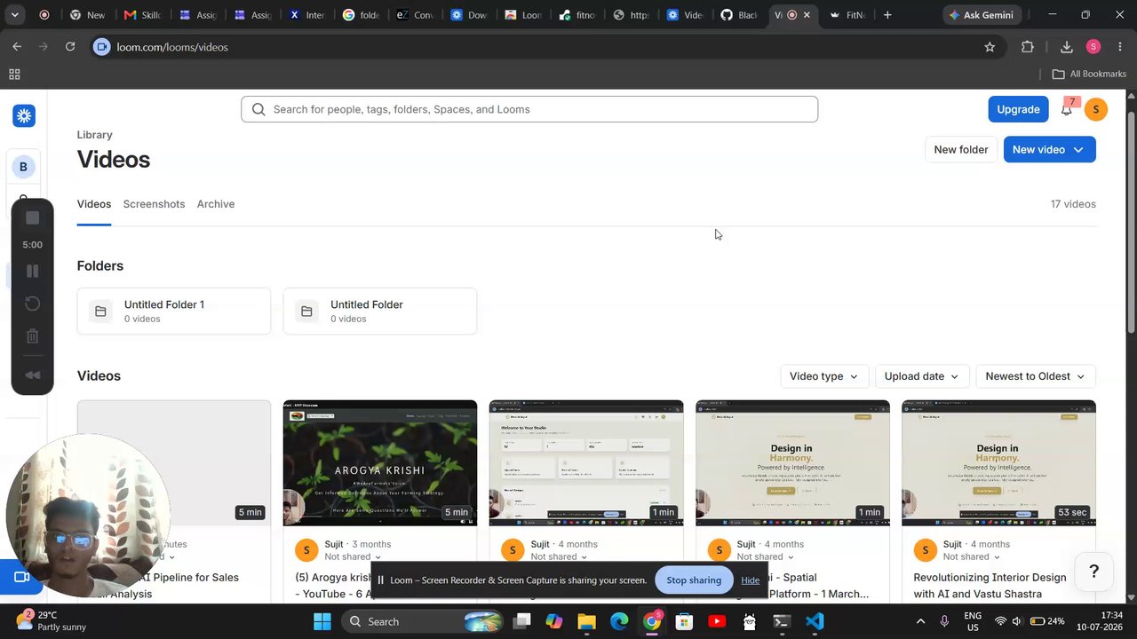Open the Chrome profile avatar in the toolbar
The image size is (1137, 639).
point(1093,47)
